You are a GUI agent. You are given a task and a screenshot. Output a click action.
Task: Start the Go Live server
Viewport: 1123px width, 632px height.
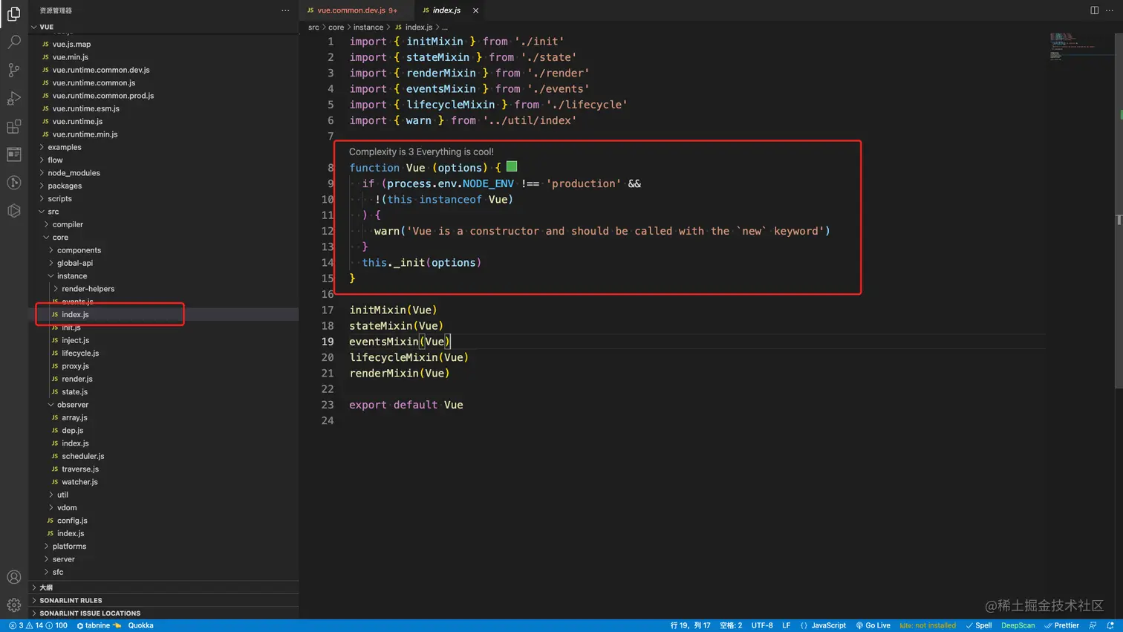point(873,625)
